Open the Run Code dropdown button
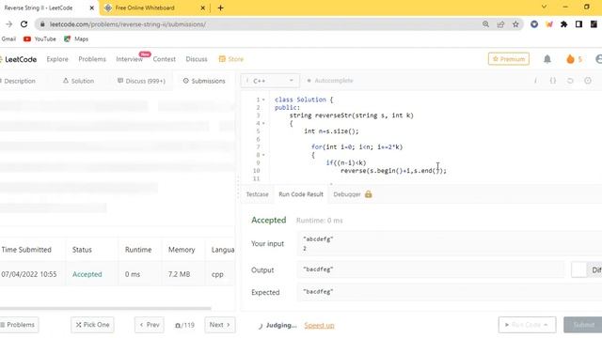The height and width of the screenshot is (338, 602). pos(527,325)
